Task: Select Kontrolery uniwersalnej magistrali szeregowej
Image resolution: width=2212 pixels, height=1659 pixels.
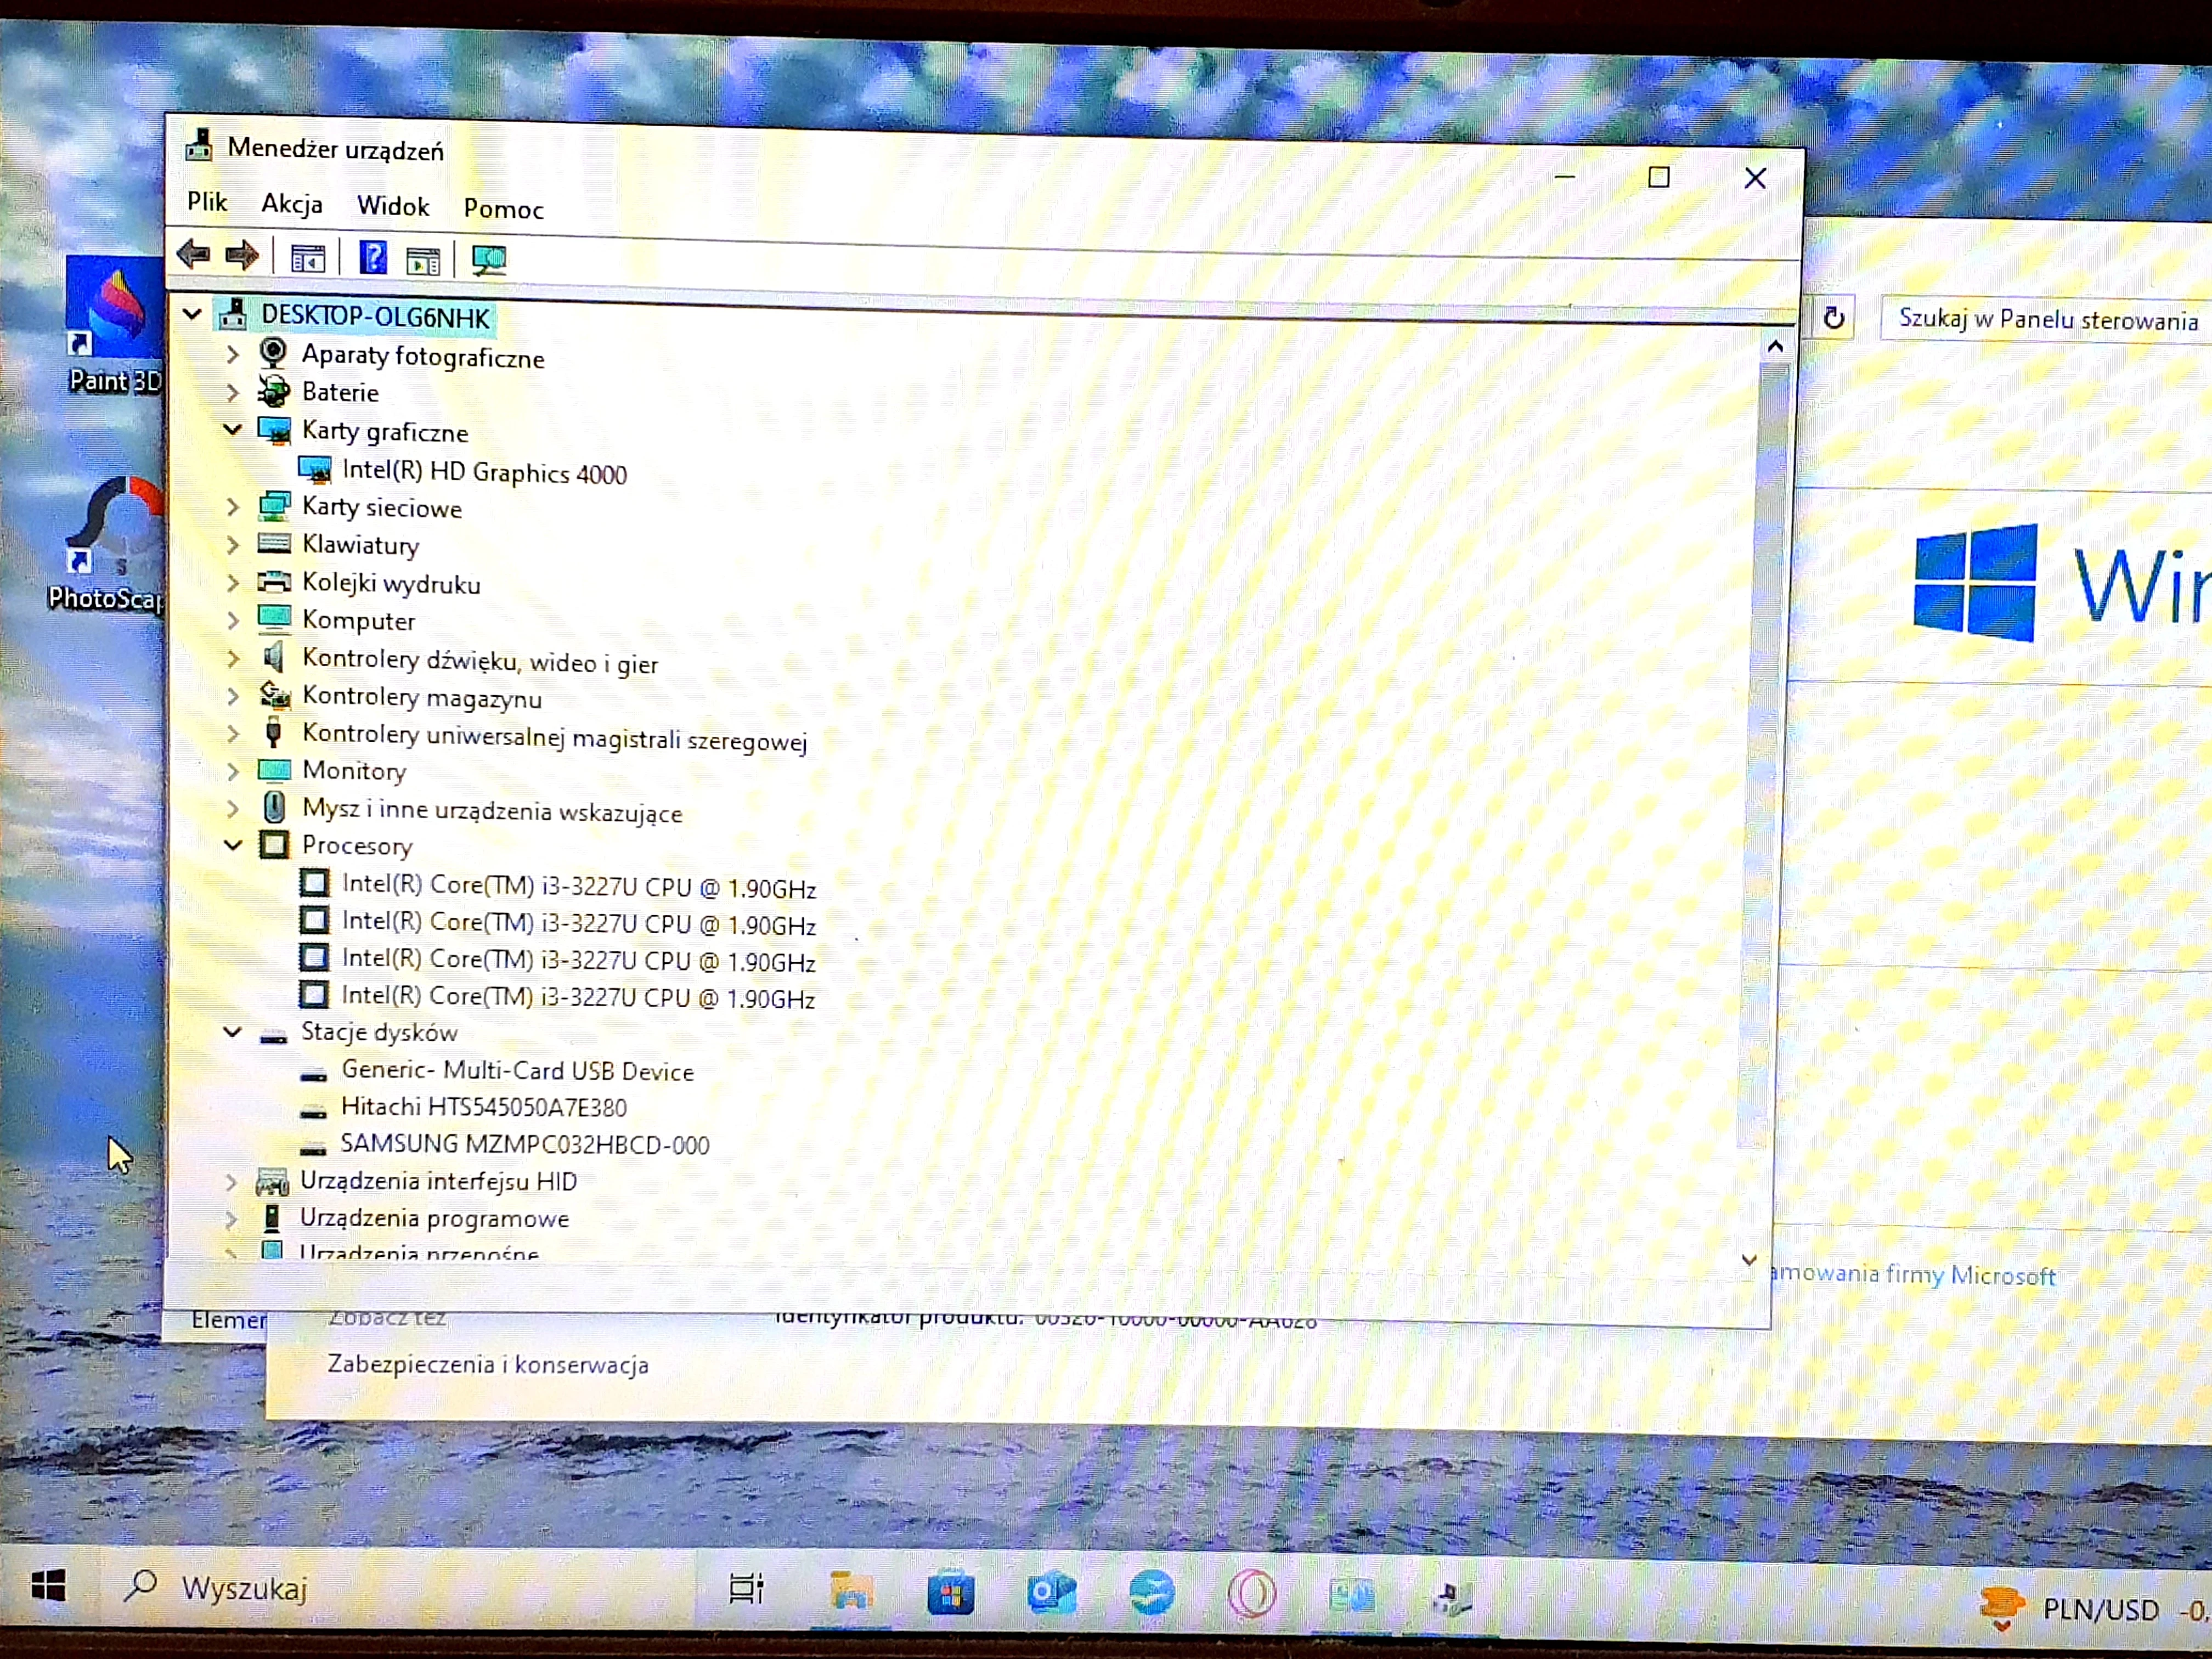Action: pyautogui.click(x=554, y=737)
